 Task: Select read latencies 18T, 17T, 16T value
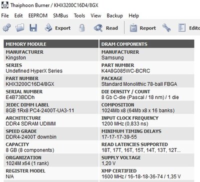click(x=141, y=150)
